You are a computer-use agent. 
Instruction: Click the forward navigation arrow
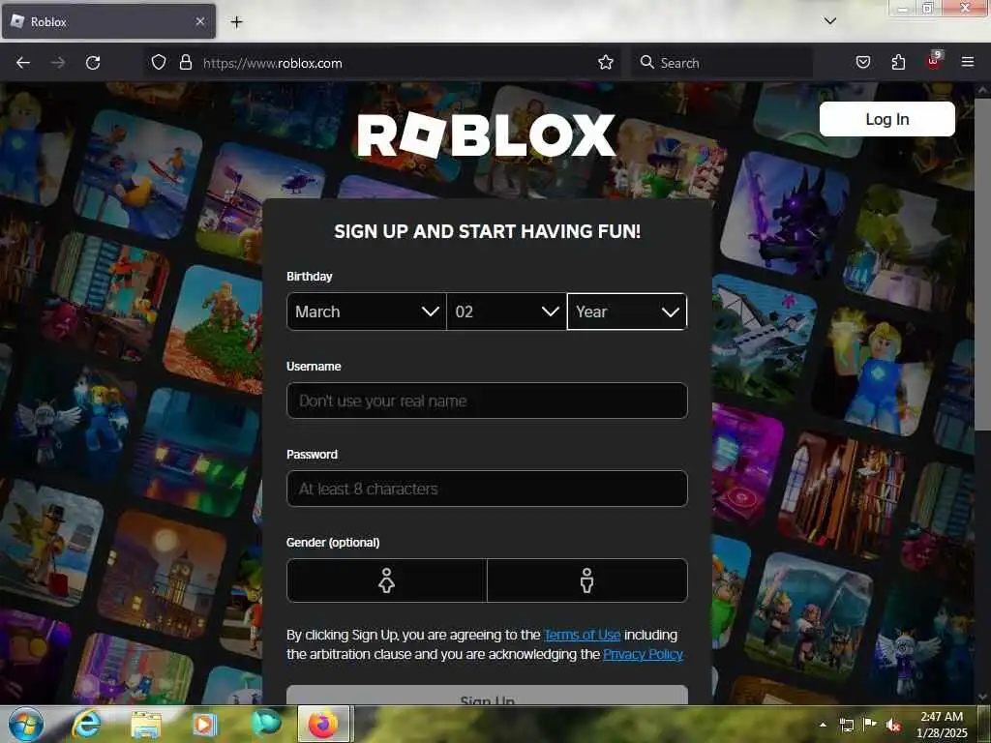[x=57, y=63]
